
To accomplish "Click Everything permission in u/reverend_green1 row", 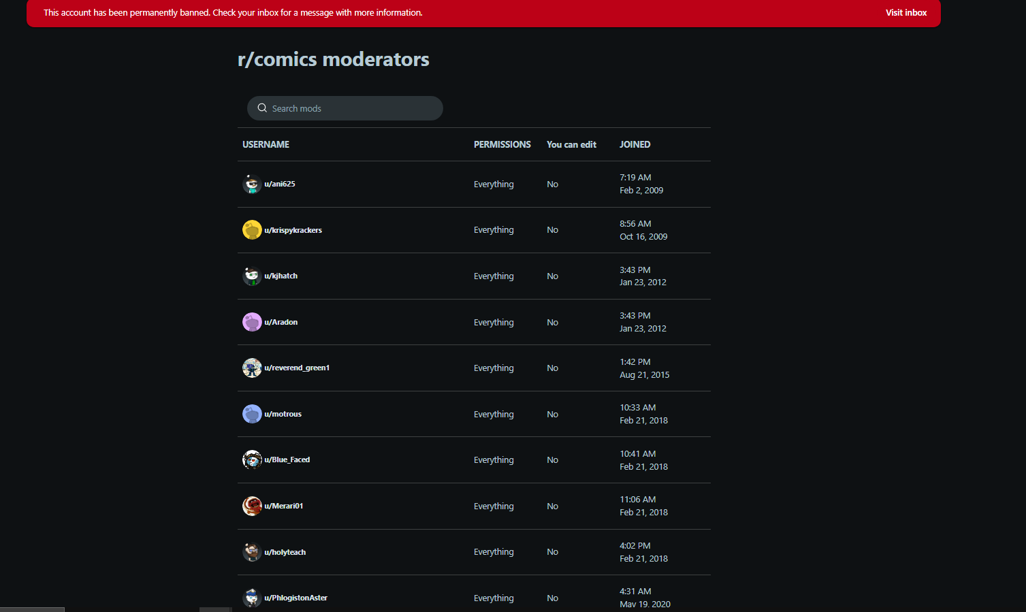I will coord(494,368).
